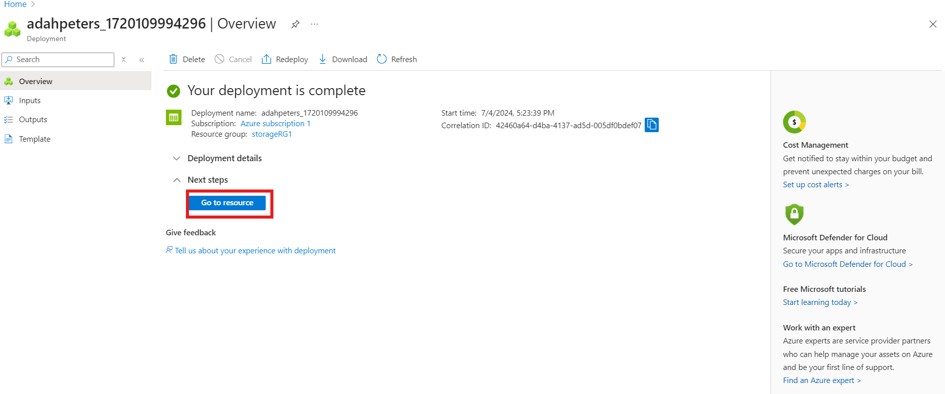Screen dimensions: 945x394
Task: Clear the sidebar search field
Action: (x=124, y=60)
